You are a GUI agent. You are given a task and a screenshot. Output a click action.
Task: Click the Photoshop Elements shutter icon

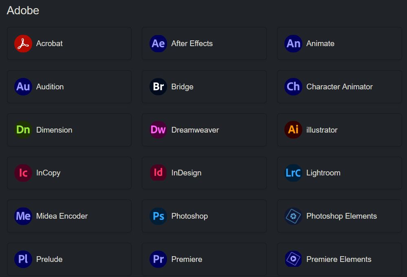coord(293,216)
